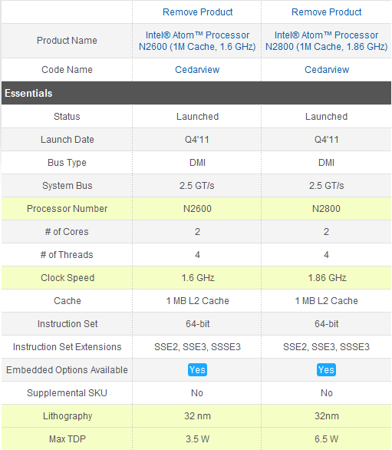Click the Yes badge for N2600 embedded options
The image size is (392, 450).
click(x=197, y=370)
